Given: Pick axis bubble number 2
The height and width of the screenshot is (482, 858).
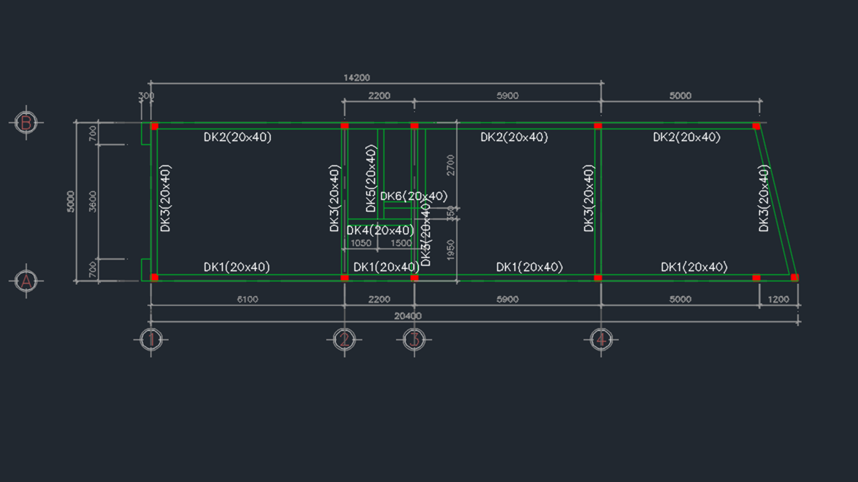Looking at the screenshot, I should click(x=344, y=339).
